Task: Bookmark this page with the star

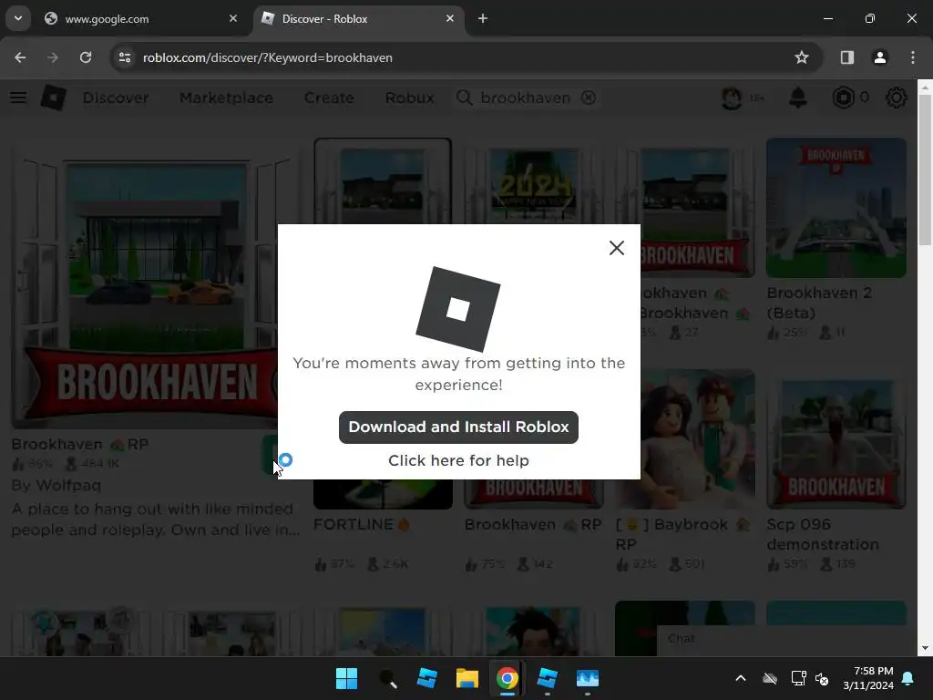Action: click(802, 57)
